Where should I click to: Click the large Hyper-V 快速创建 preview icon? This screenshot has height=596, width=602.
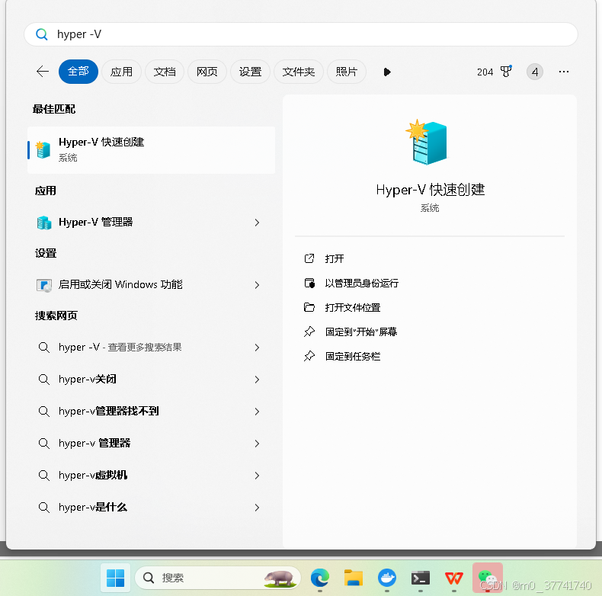(x=428, y=142)
